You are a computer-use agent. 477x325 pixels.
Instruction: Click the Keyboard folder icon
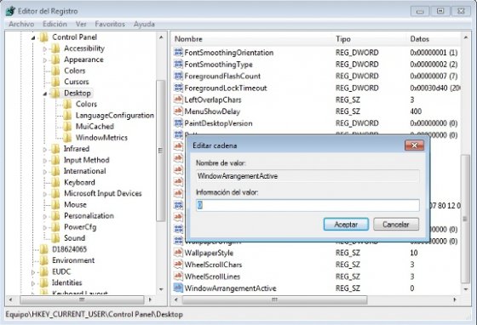[55, 182]
